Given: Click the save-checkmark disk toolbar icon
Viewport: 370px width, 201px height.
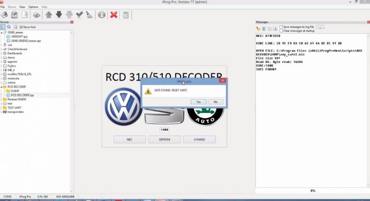Looking at the screenshot, I should [14, 15].
